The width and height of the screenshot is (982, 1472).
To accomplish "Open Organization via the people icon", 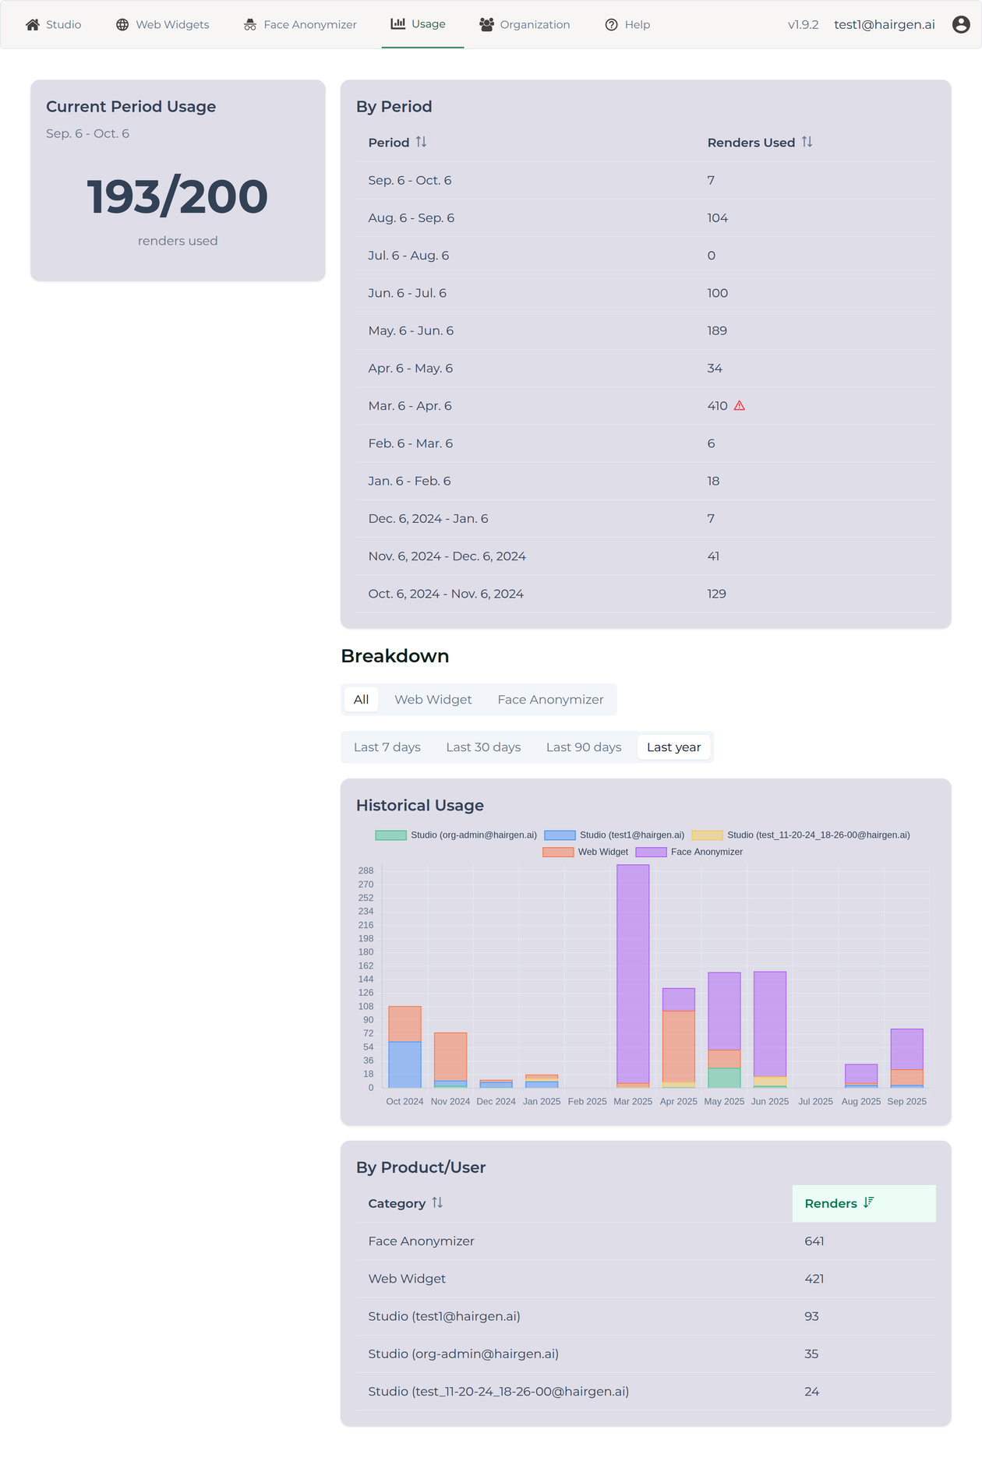I will click(486, 24).
